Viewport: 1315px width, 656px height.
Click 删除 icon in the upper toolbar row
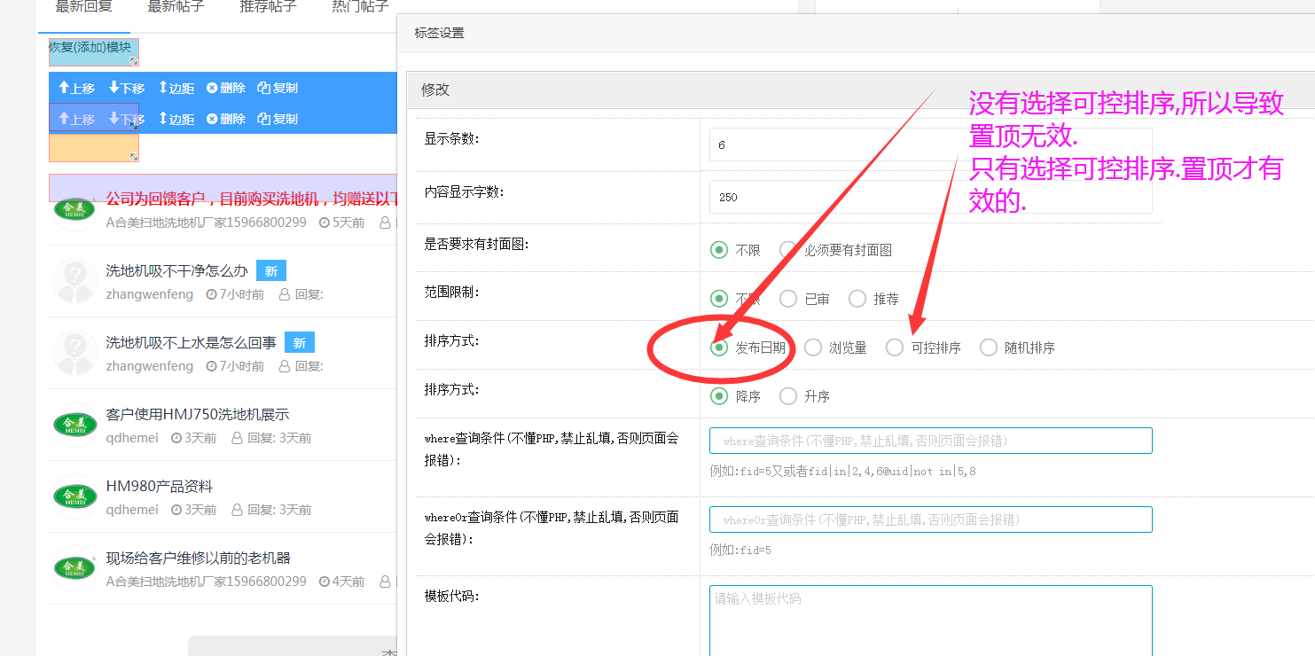click(x=212, y=88)
